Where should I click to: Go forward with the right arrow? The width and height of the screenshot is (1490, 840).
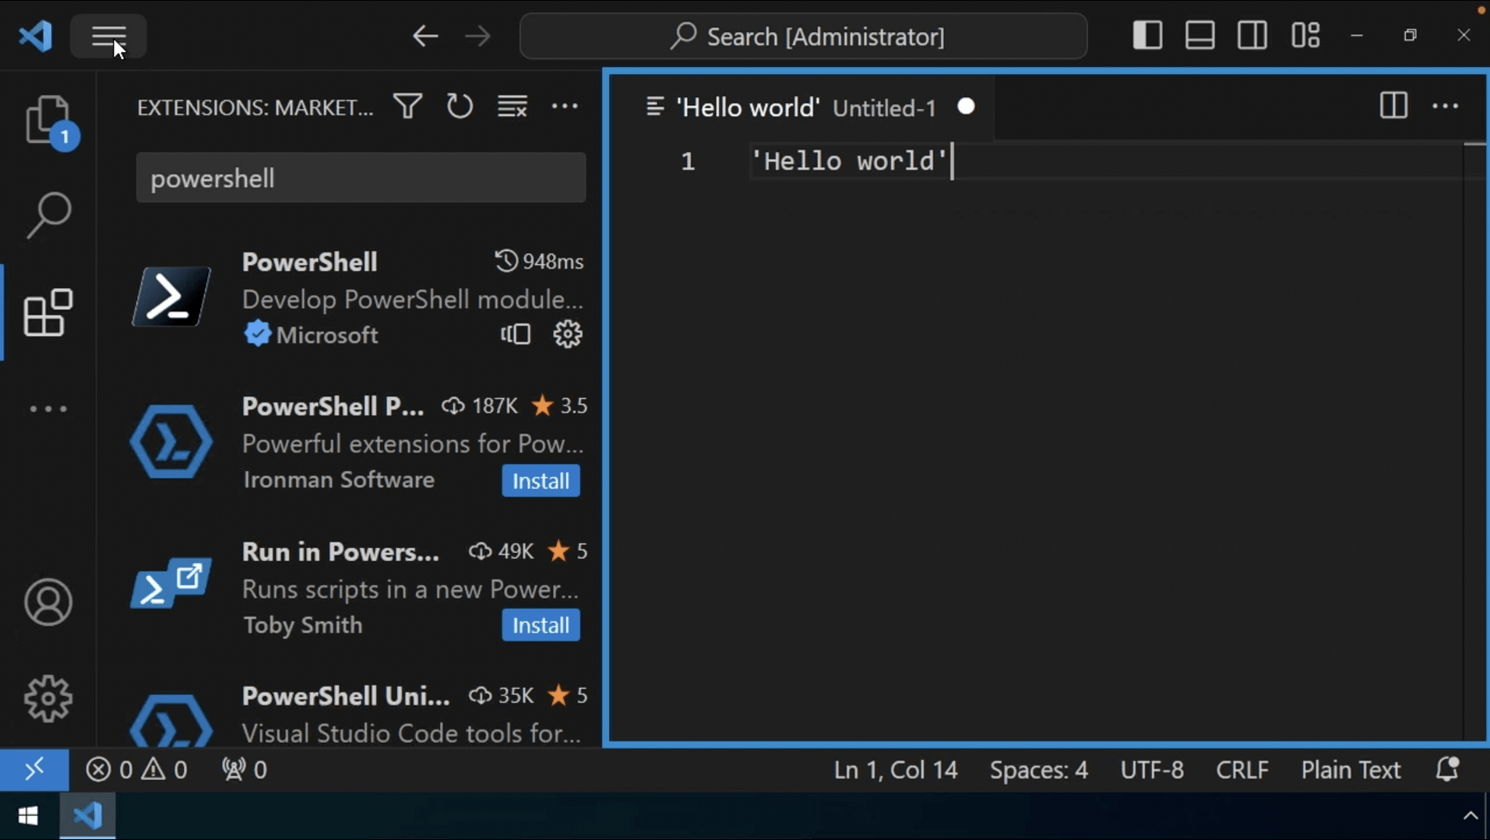477,36
